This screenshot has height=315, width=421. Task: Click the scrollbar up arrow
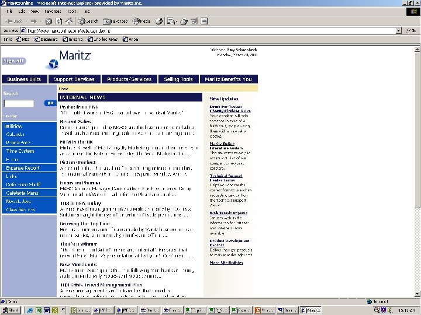[x=417, y=49]
